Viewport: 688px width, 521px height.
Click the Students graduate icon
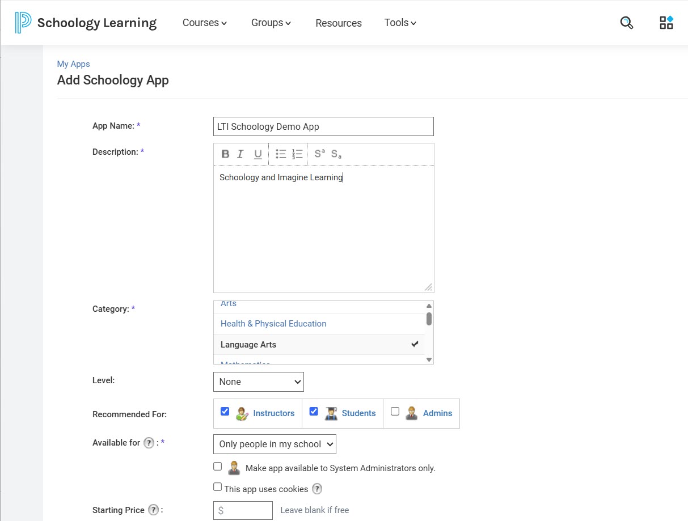point(331,413)
